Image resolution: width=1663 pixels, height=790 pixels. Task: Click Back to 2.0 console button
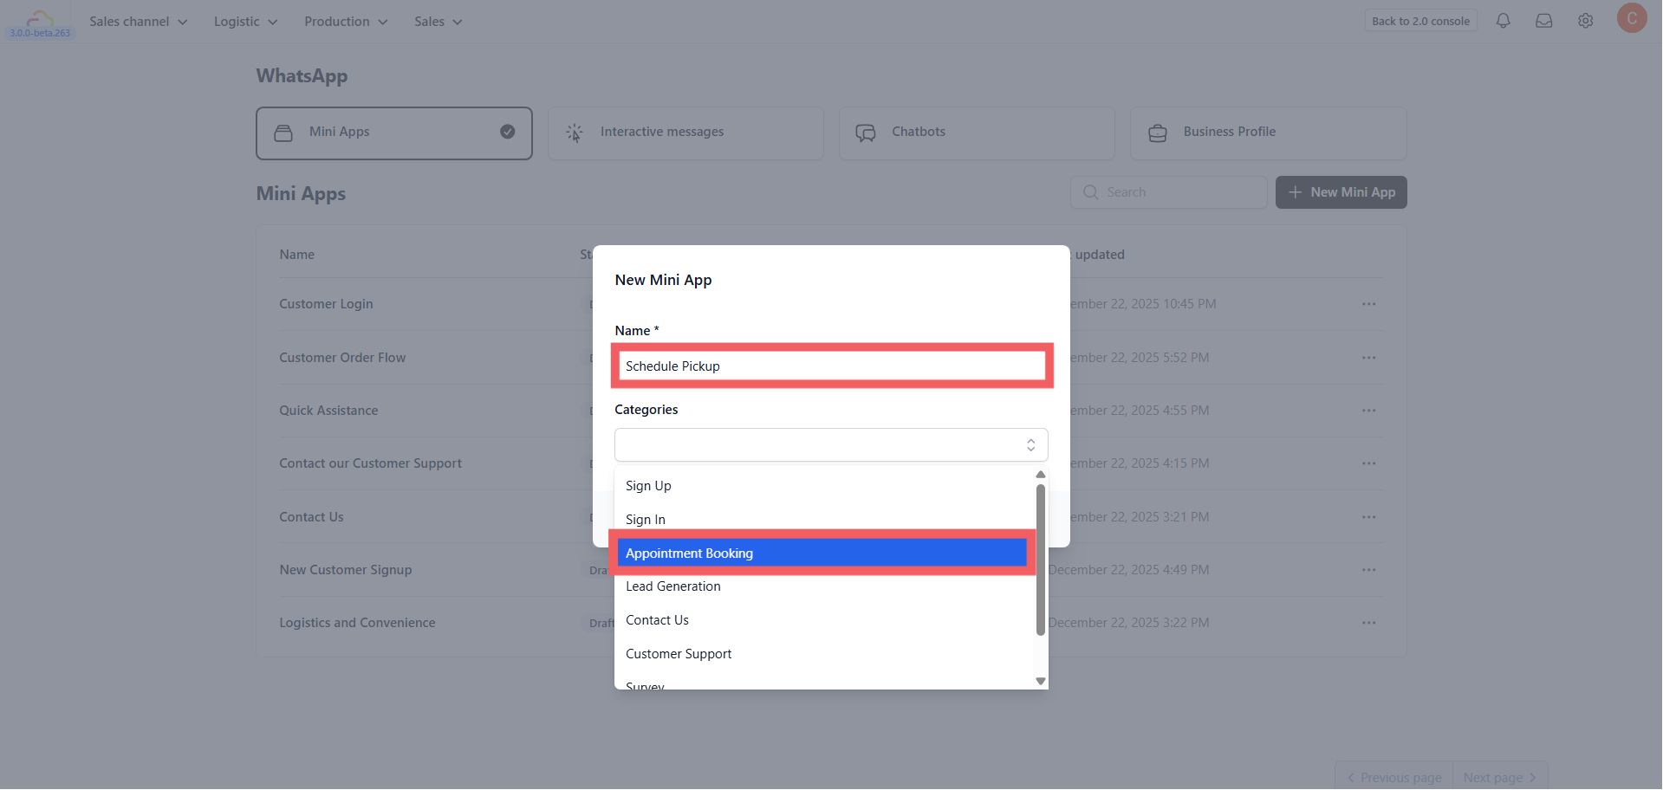click(1420, 21)
